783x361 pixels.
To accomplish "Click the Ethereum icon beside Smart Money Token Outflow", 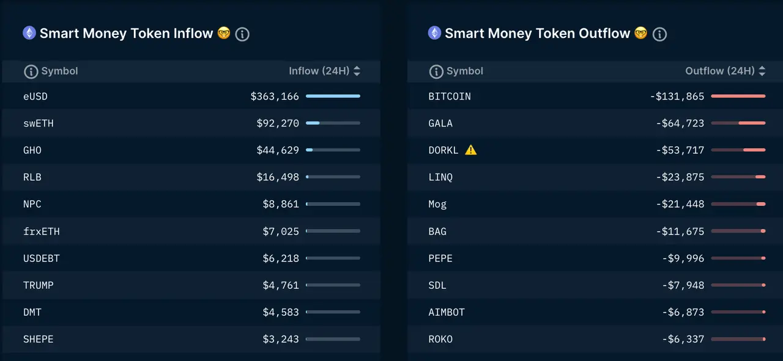I will pyautogui.click(x=434, y=33).
